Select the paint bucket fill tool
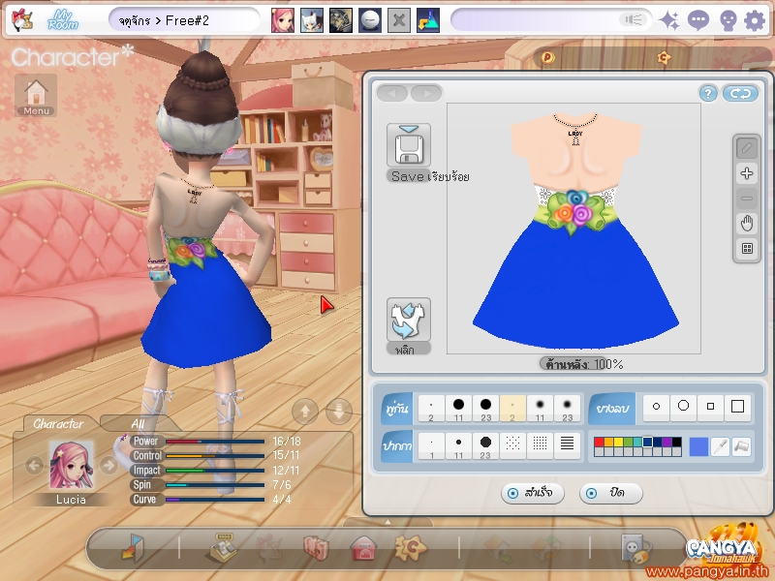775x581 pixels. coord(741,446)
